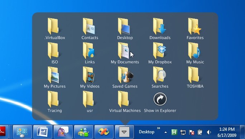245x139 pixels.
Task: Open the Links folder
Action: tap(90, 53)
